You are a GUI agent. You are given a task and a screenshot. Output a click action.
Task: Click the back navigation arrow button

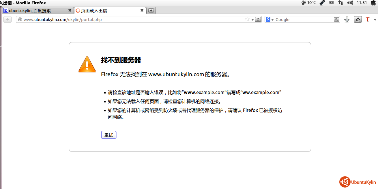[x=7, y=20]
